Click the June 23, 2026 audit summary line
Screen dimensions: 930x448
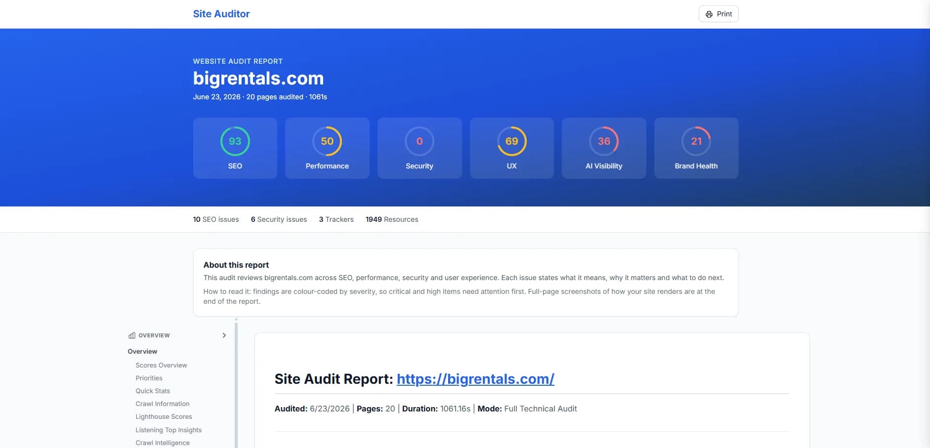pyautogui.click(x=260, y=97)
